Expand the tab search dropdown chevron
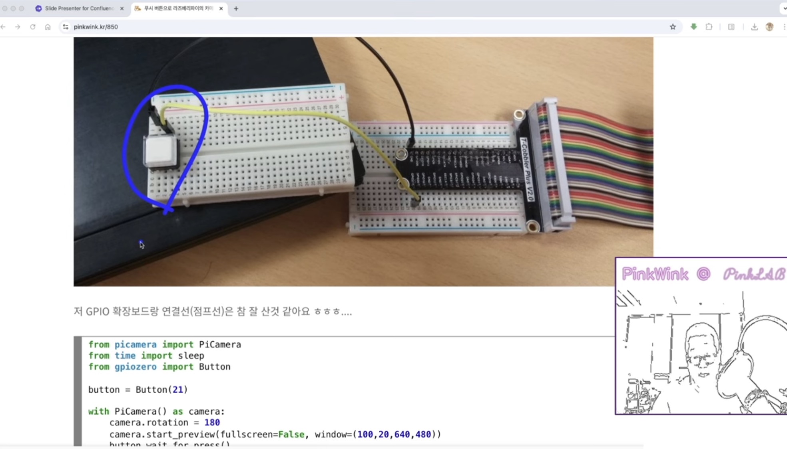 click(x=784, y=8)
